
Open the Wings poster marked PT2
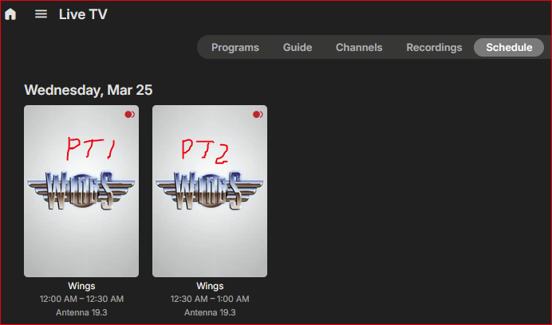click(210, 191)
